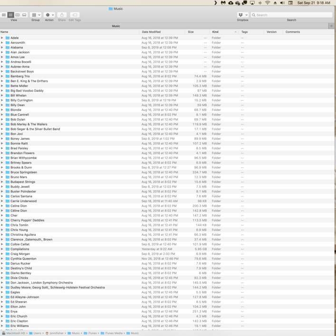The image size is (336, 336).
Task: Click the eject icon in menu bar
Action: point(275,3)
